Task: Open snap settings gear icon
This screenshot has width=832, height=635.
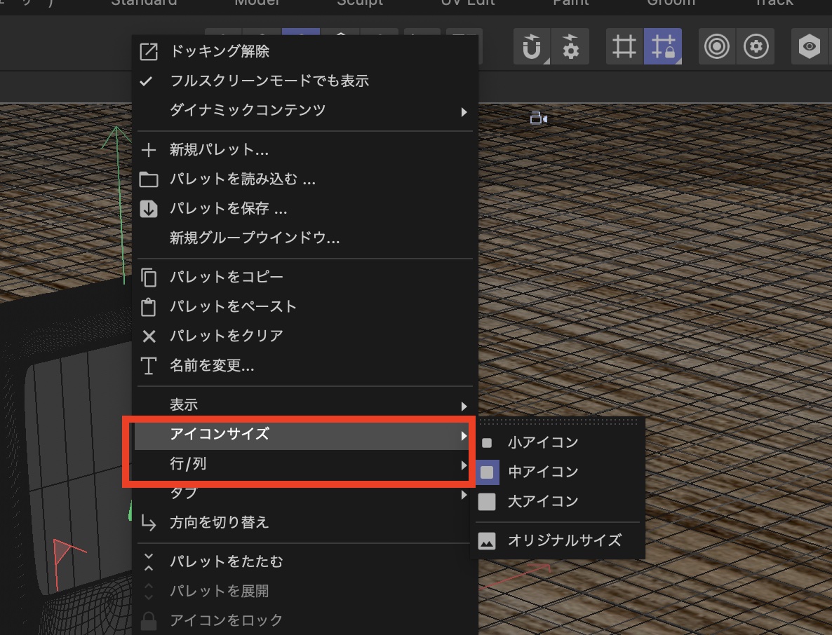Action: tap(570, 48)
